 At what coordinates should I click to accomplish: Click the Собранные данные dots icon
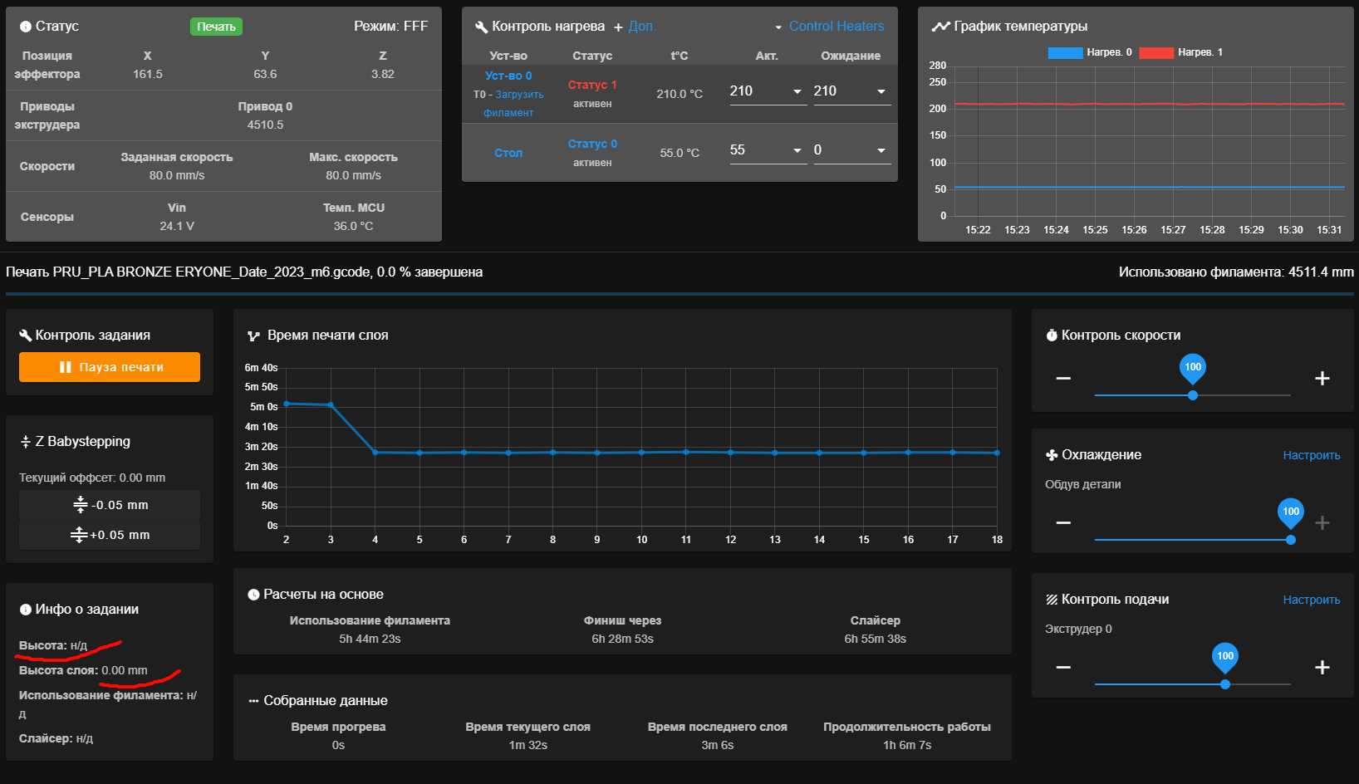click(x=253, y=701)
